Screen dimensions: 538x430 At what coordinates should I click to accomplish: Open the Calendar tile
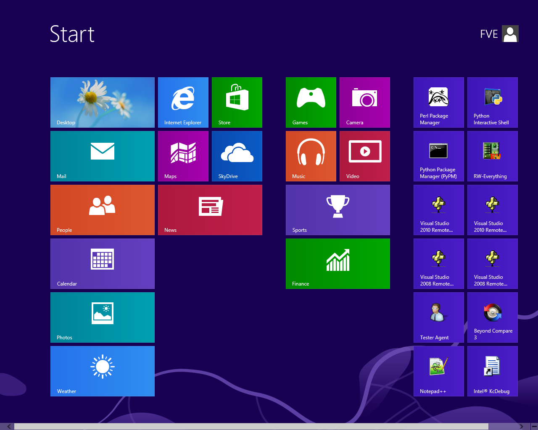click(103, 264)
